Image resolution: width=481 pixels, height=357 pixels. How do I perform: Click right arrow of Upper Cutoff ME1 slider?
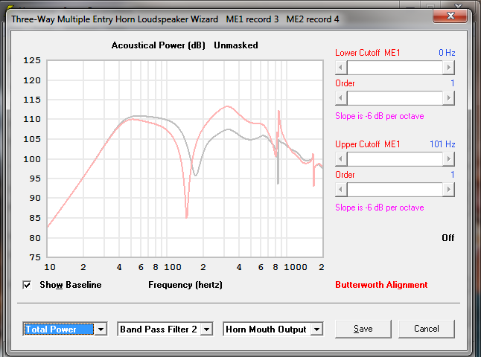click(x=449, y=158)
